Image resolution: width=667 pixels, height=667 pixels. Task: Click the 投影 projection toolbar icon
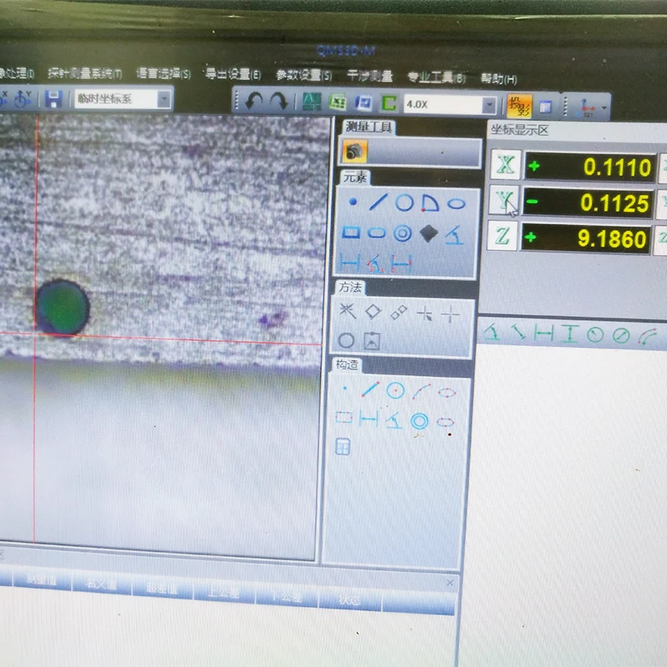pos(519,103)
